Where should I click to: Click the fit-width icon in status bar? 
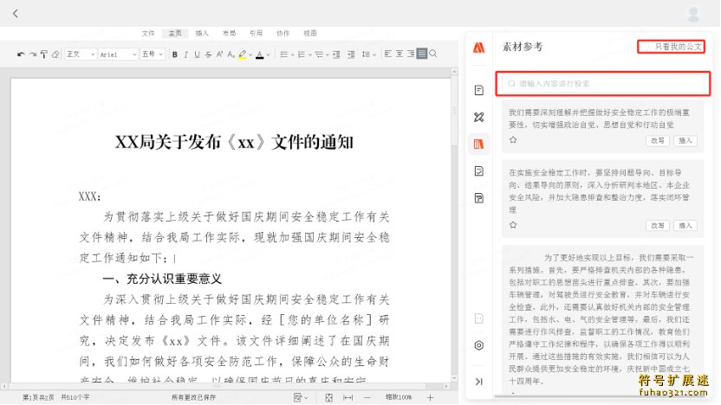tap(348, 398)
